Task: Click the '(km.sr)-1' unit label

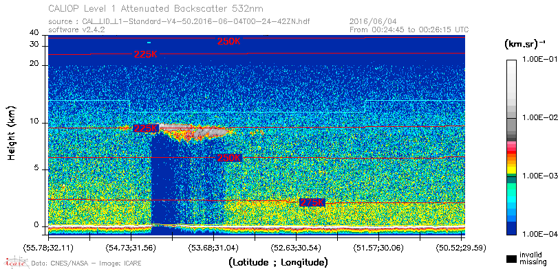Action: point(525,45)
